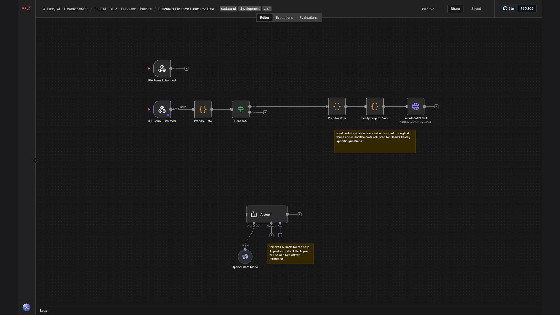Screen dimensions: 560x315
Task: Add a Memory sub-node to AI Agent
Action: [x=271, y=235]
